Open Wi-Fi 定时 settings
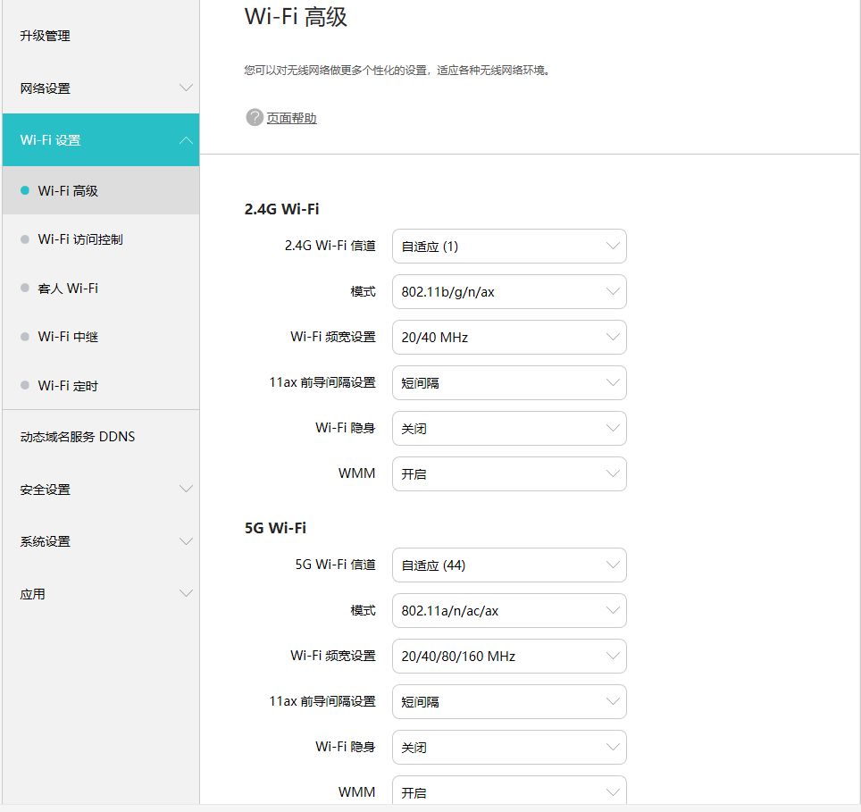Image resolution: width=861 pixels, height=812 pixels. (68, 386)
